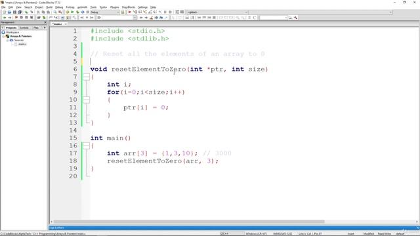Screen dimensions: 420x236
Task: Collapse the Arrays & Pointers project node
Action: (4, 36)
